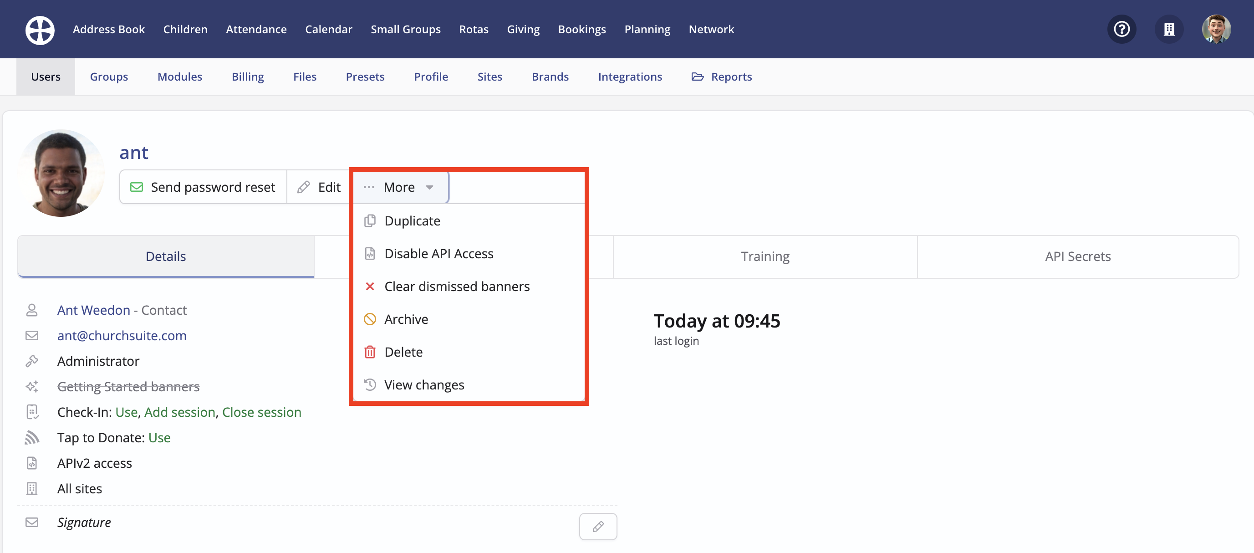
Task: Open the Calendar module
Action: click(x=329, y=29)
